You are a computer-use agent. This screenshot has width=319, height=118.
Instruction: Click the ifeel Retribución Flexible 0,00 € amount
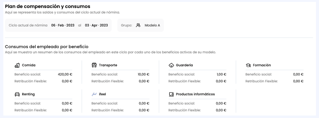click(144, 110)
